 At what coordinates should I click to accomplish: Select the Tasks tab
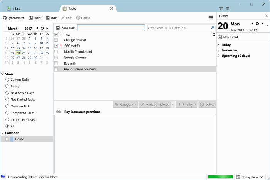88,8
